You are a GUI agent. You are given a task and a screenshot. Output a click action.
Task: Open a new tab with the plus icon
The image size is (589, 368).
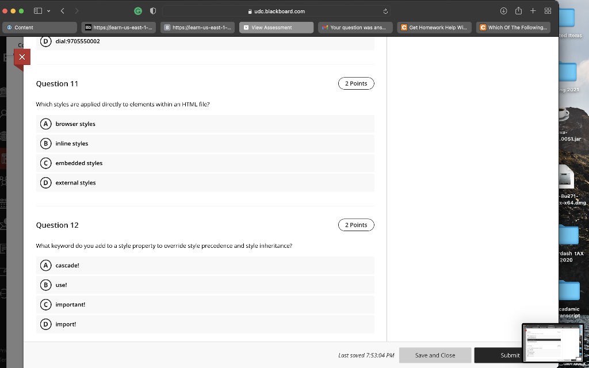click(x=533, y=11)
